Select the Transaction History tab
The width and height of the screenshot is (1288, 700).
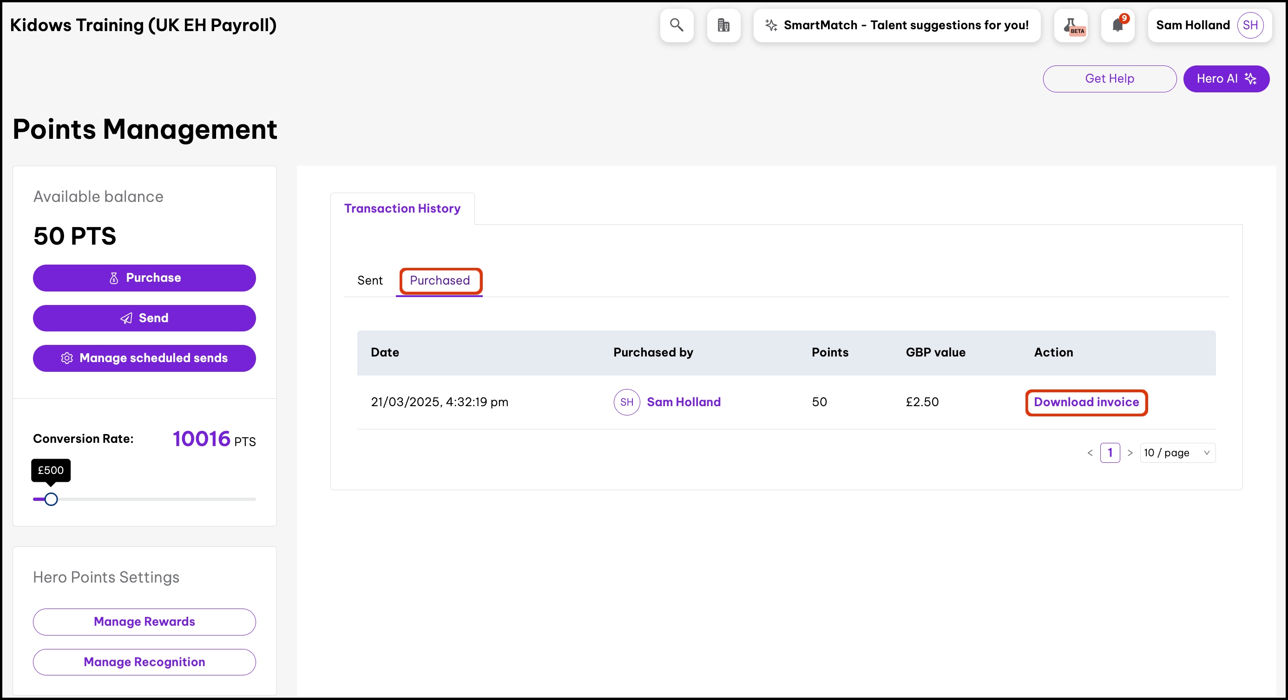tap(402, 208)
